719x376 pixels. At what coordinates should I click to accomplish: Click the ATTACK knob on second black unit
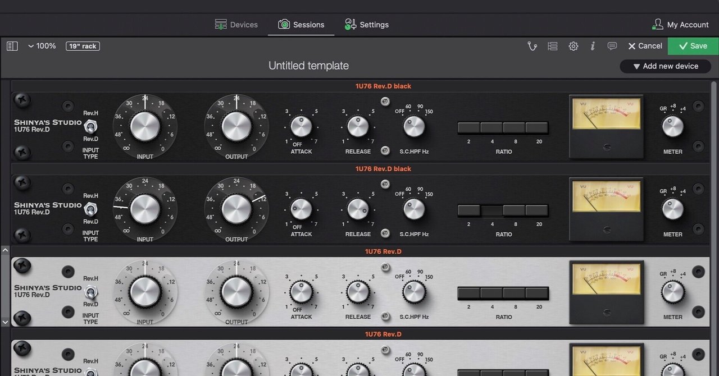(301, 209)
